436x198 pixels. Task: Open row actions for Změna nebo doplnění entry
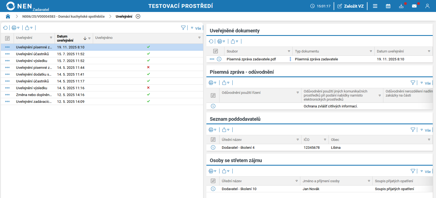coord(7,95)
